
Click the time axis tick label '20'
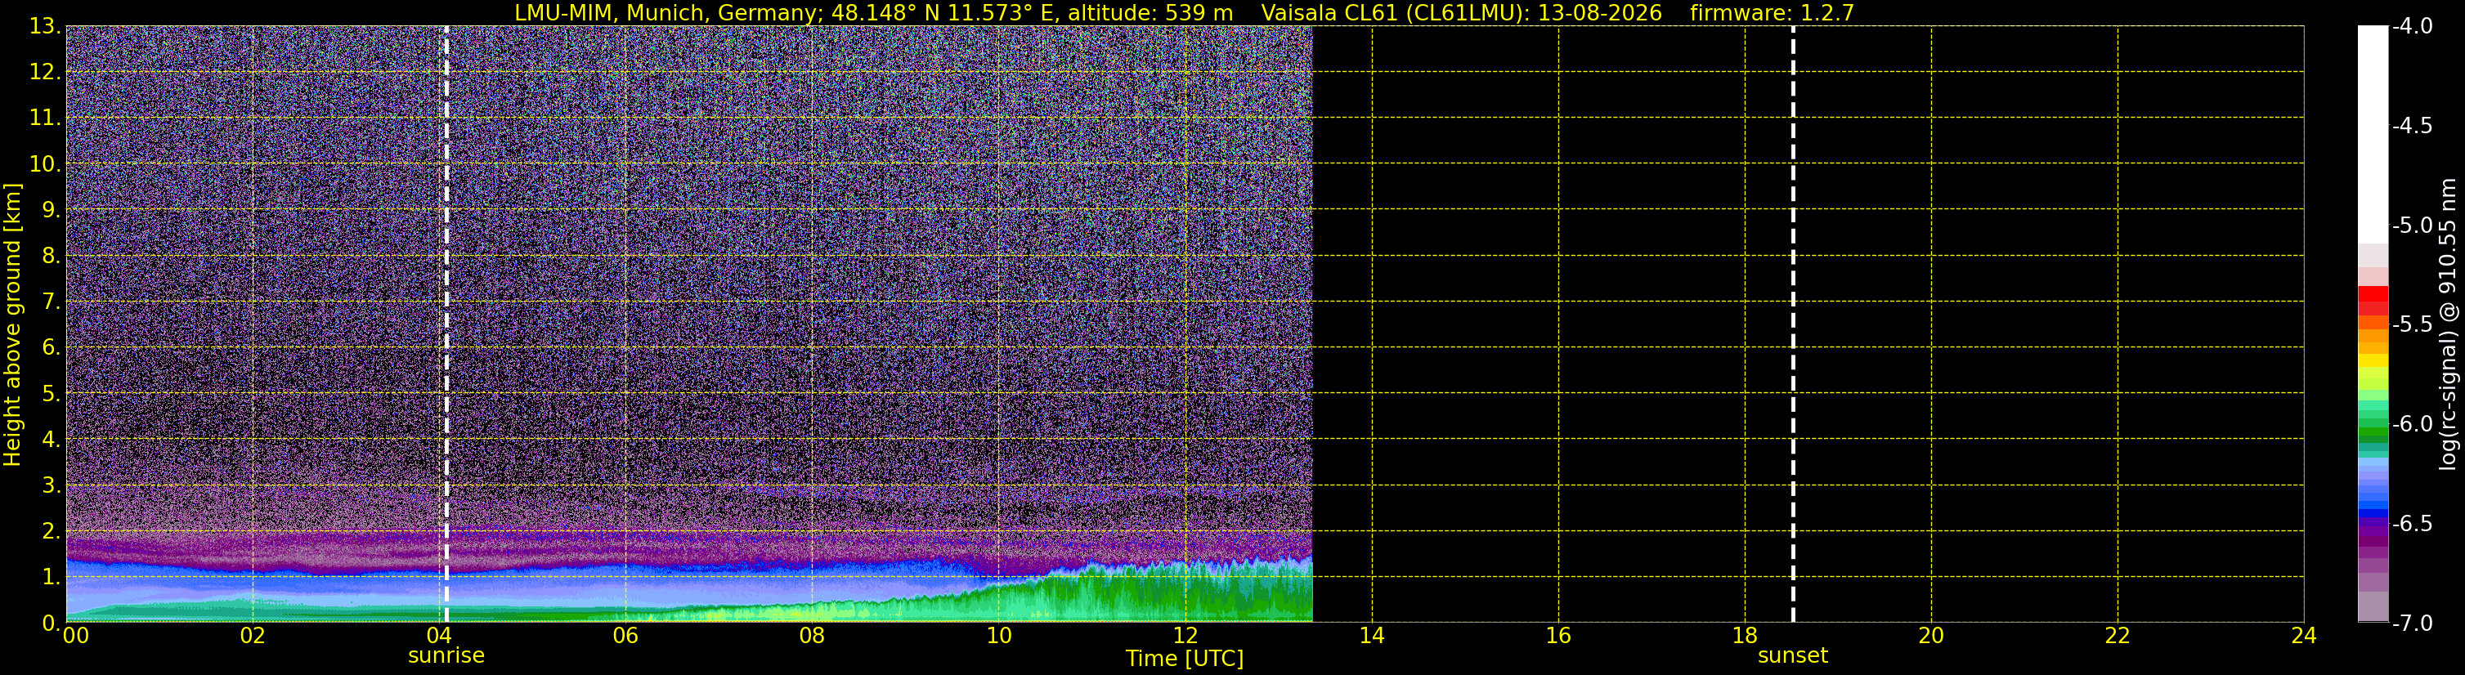point(1931,636)
